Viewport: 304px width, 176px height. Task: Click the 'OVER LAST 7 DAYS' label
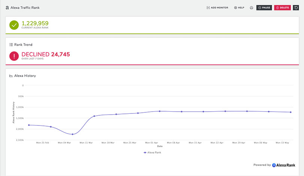point(32,59)
